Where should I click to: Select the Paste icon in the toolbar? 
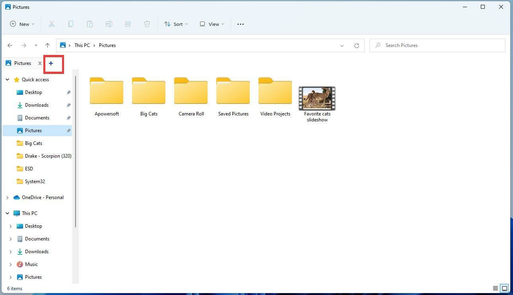click(x=90, y=24)
